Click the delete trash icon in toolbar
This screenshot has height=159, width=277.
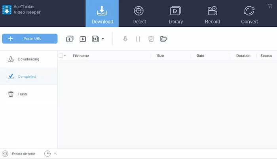coord(151,39)
